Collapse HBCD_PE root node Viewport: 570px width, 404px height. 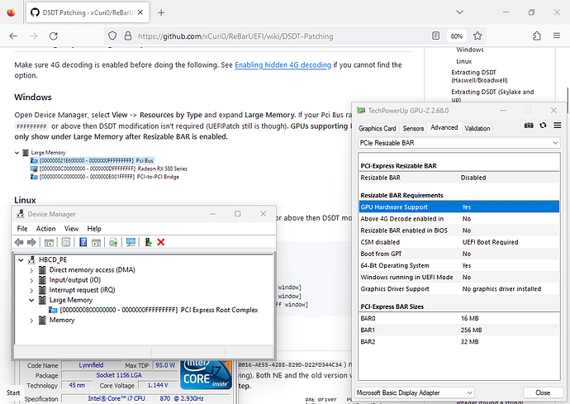tap(21, 260)
